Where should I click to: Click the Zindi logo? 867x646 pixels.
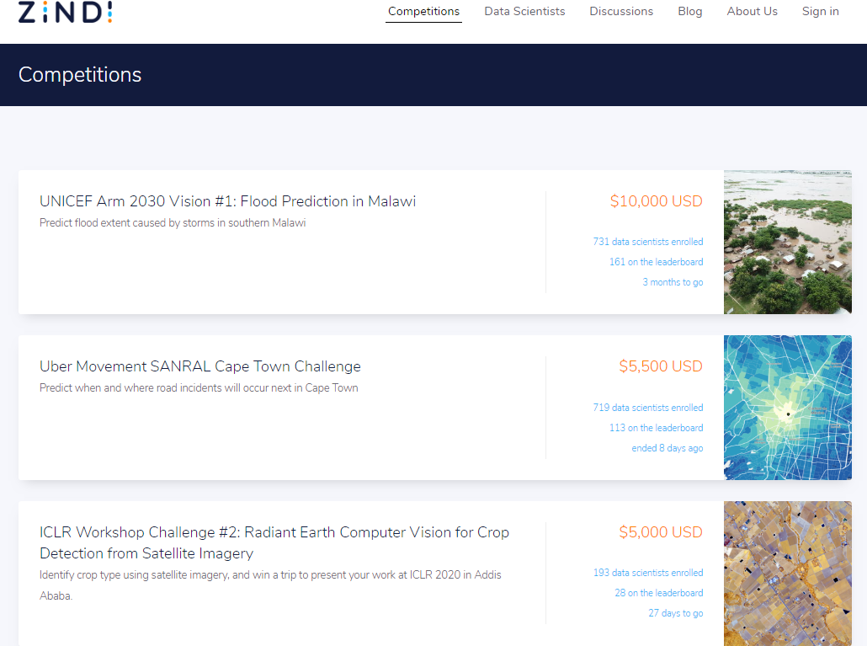pyautogui.click(x=65, y=12)
